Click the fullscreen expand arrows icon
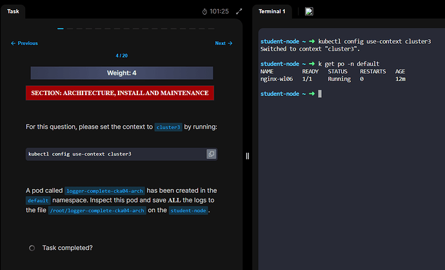The image size is (445, 270). (240, 12)
